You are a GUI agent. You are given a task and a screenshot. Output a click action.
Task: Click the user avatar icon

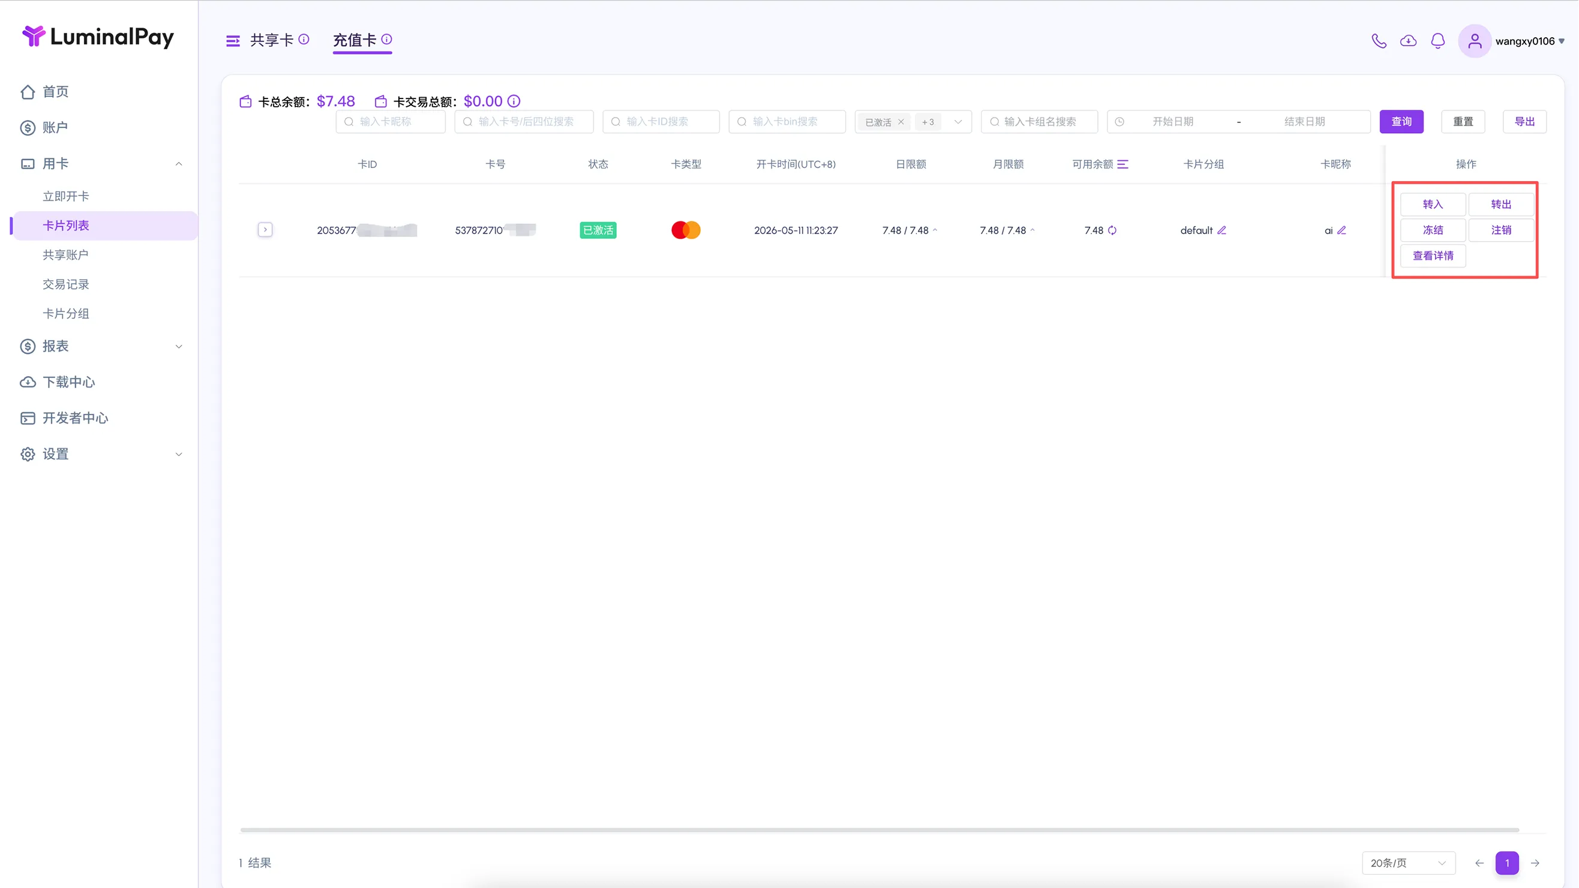tap(1474, 41)
